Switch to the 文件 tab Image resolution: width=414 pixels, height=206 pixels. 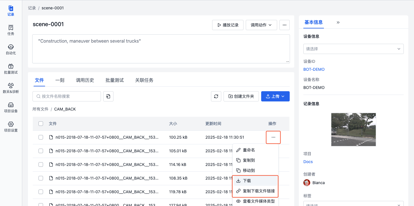tap(39, 80)
